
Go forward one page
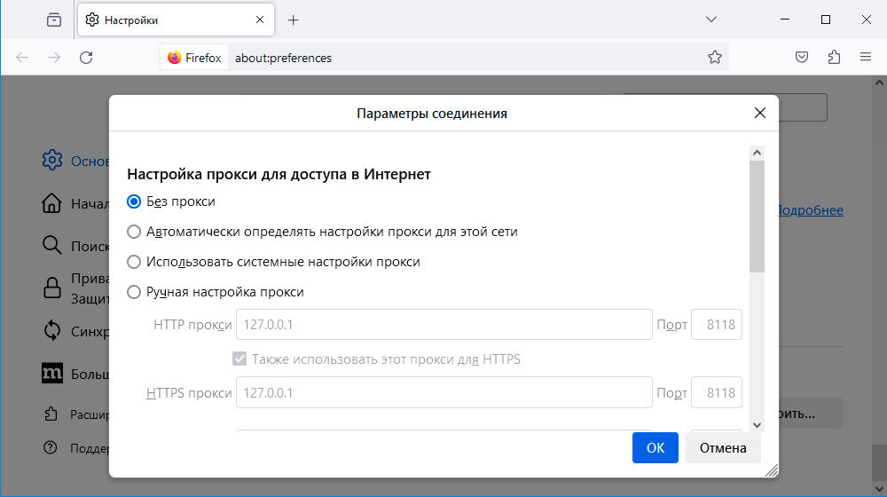(54, 57)
